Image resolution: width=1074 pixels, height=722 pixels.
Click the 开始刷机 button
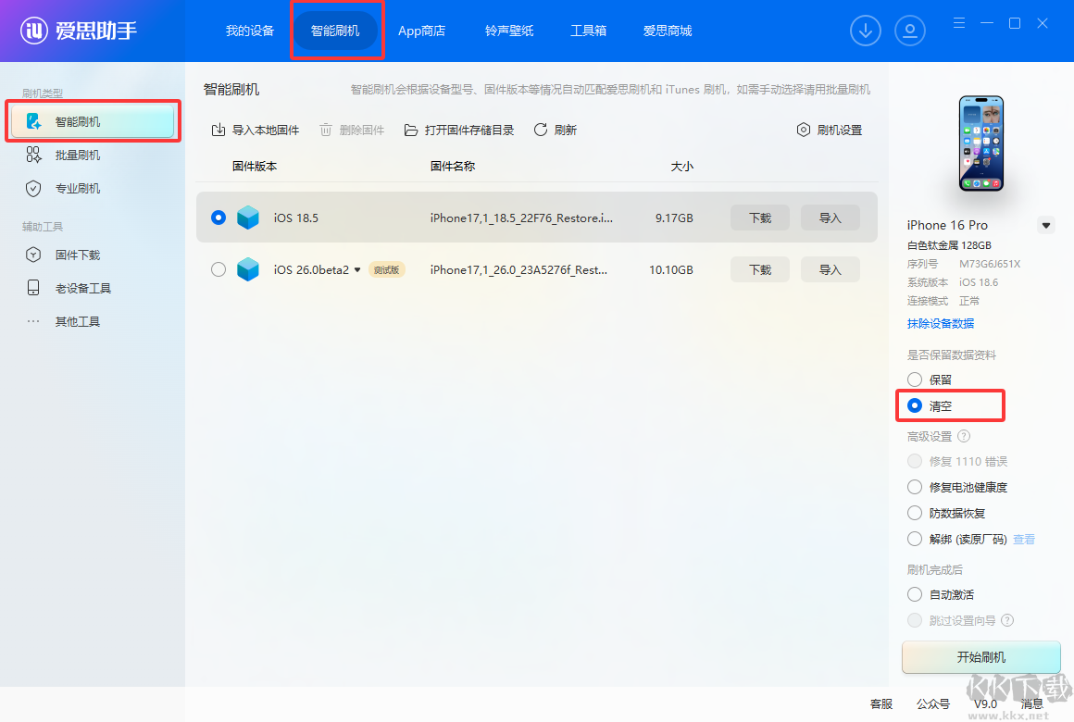pyautogui.click(x=980, y=657)
